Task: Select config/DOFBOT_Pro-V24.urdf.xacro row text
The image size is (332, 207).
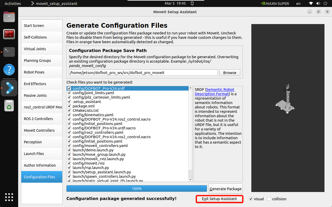Action: 104,128
